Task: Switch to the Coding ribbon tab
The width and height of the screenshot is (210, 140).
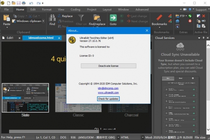Action: point(75,9)
